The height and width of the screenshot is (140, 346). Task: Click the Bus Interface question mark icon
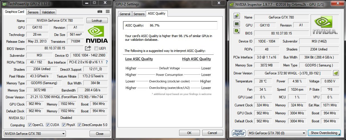107,62
